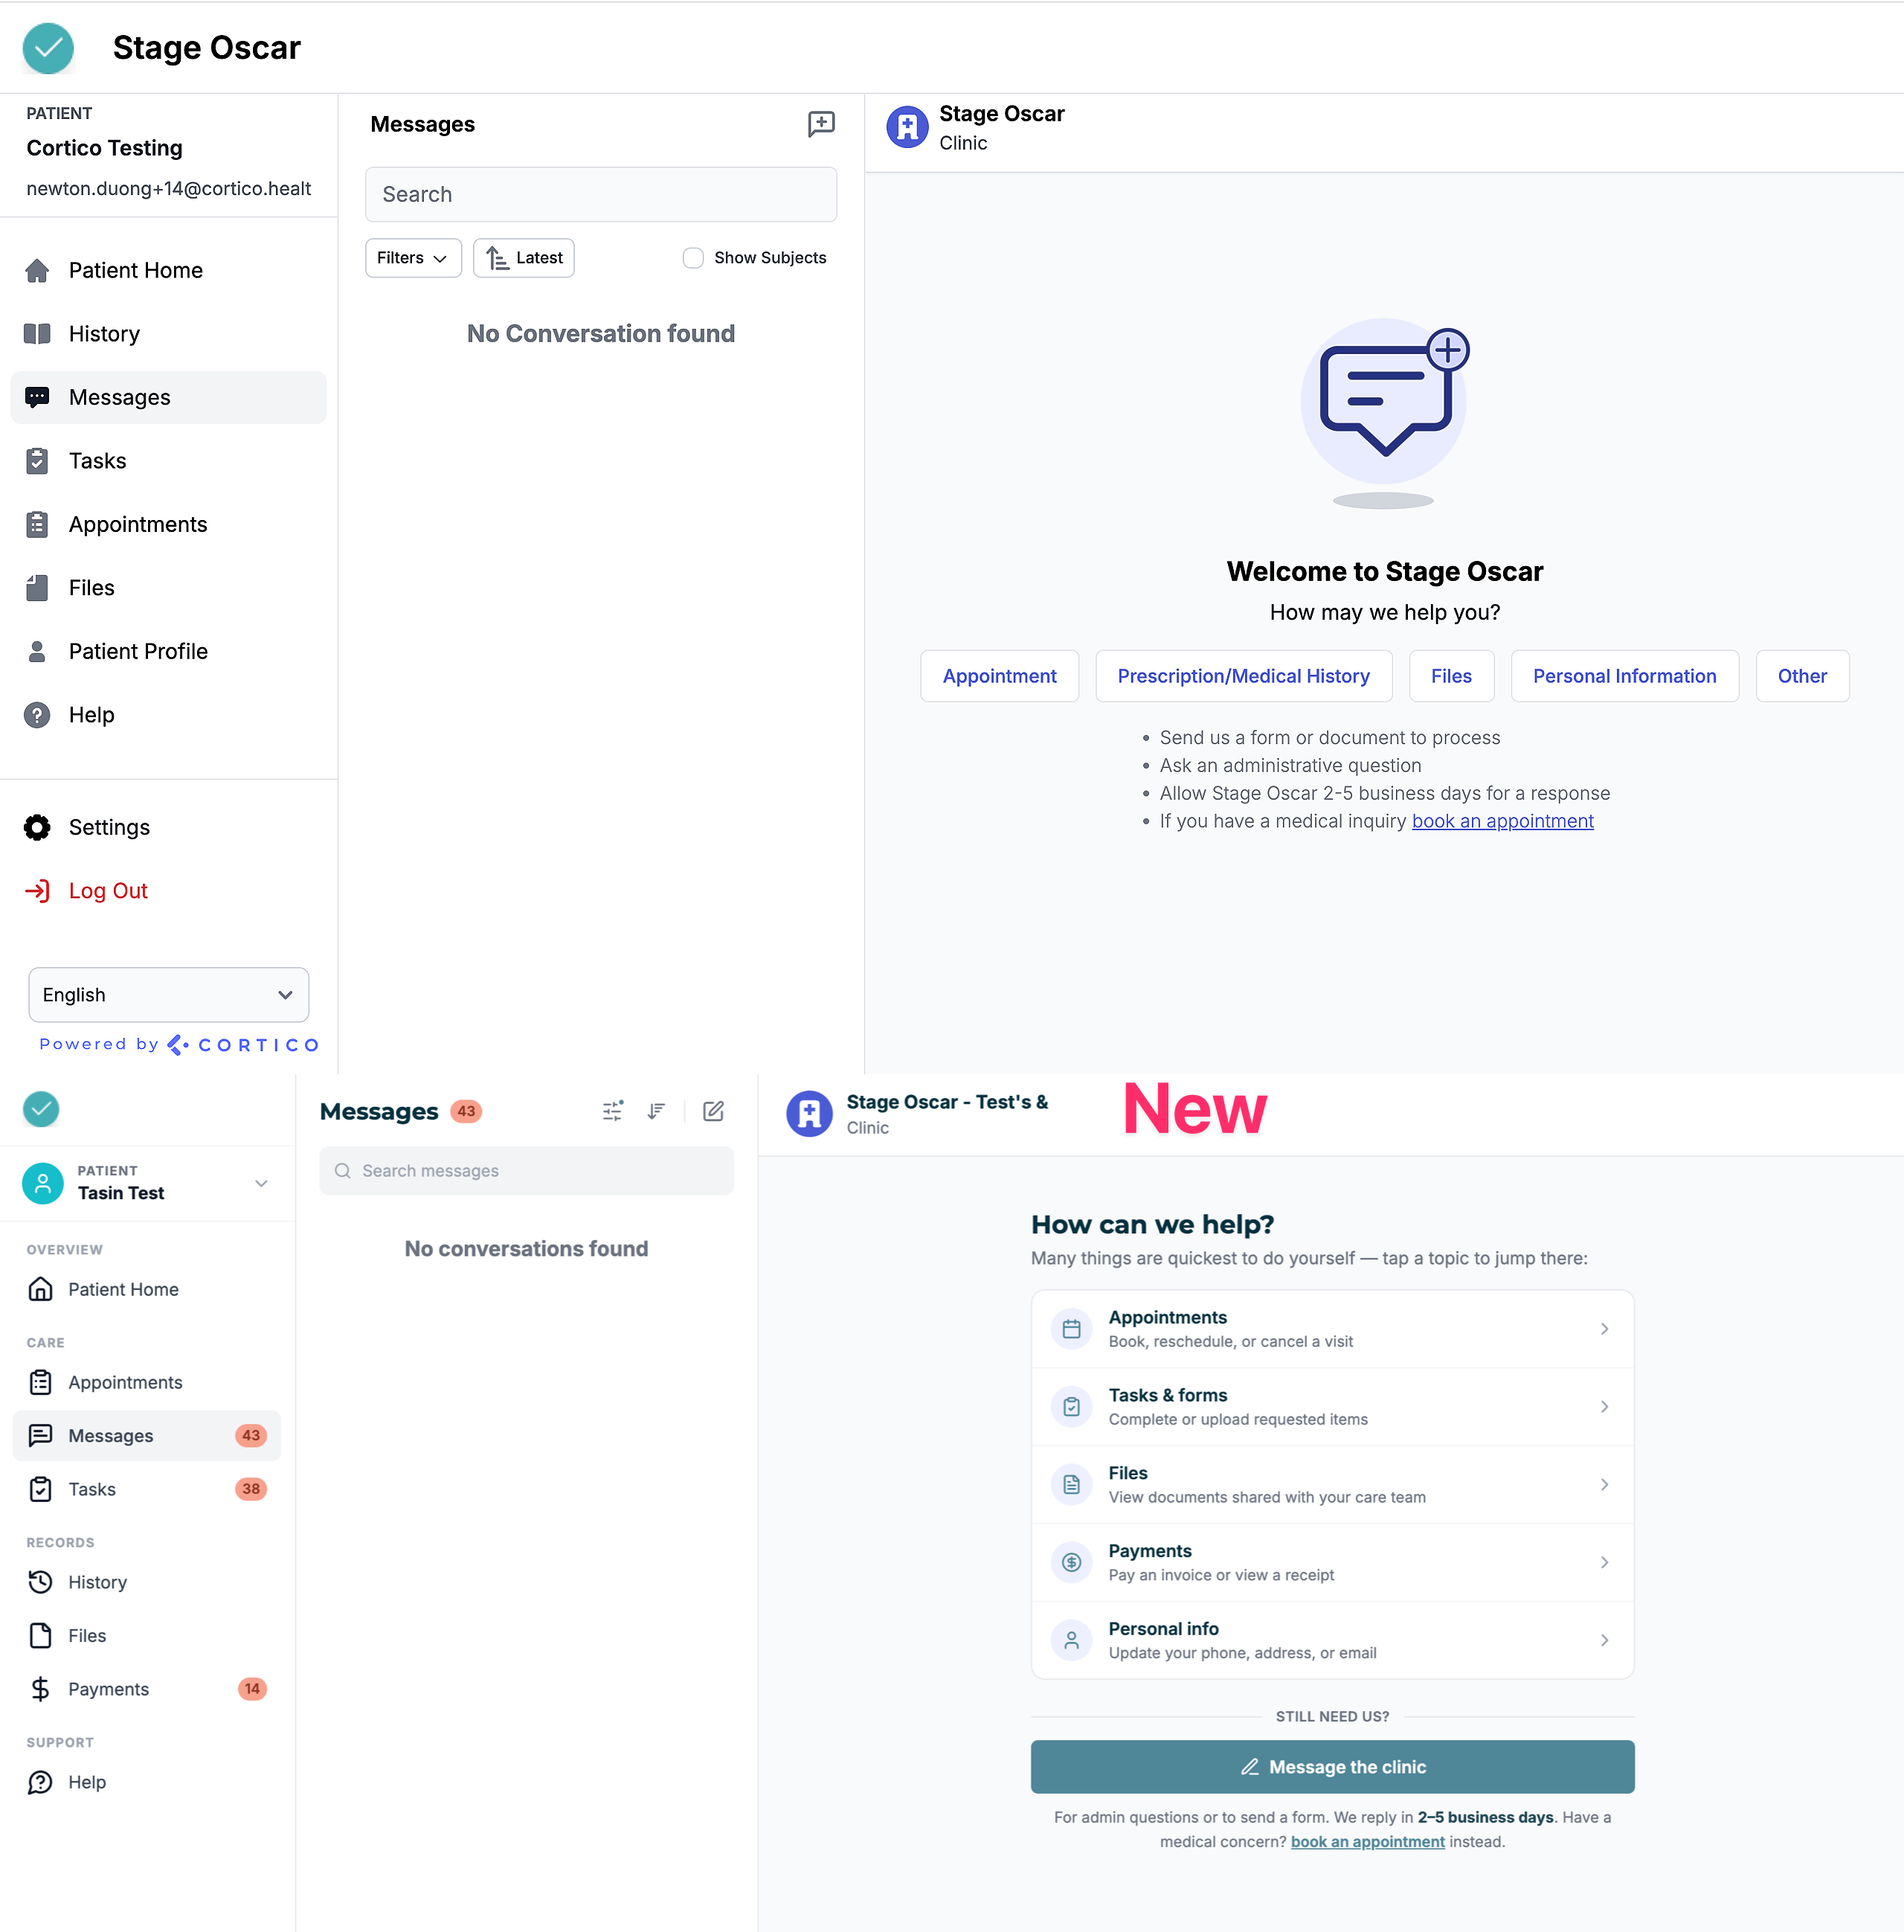Viewport: 1904px width, 1932px height.
Task: Click the 'No conversations found' text
Action: pos(527,1249)
